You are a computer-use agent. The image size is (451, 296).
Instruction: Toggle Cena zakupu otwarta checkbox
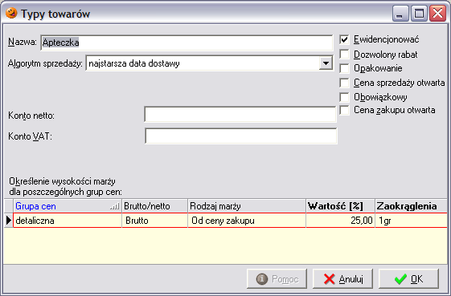coord(344,110)
